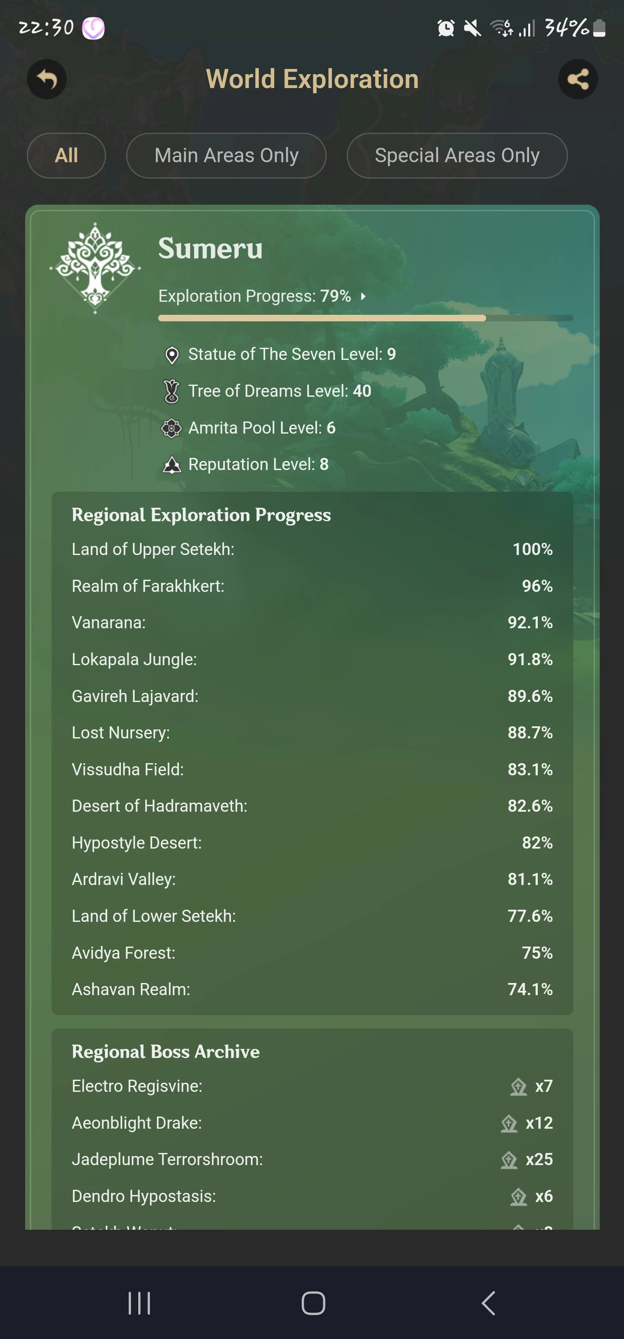Tap the Sumeru tree emblem
The width and height of the screenshot is (624, 1339).
point(95,268)
